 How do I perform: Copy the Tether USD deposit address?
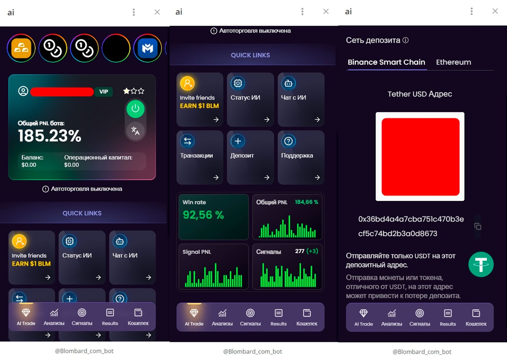tap(478, 226)
